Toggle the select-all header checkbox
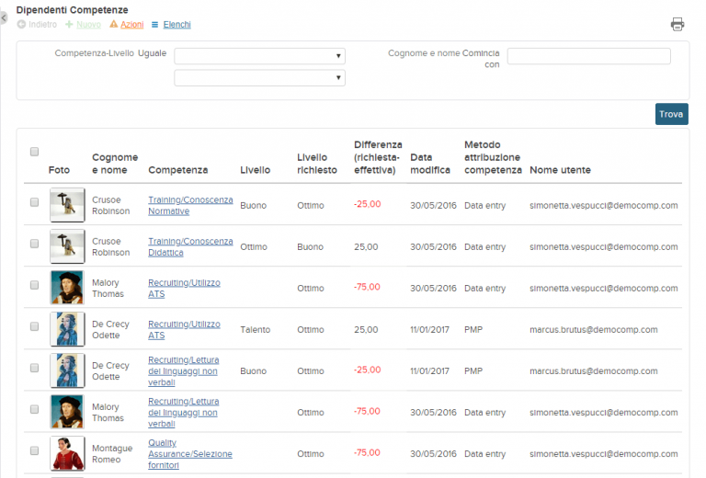706x478 pixels. tap(34, 152)
